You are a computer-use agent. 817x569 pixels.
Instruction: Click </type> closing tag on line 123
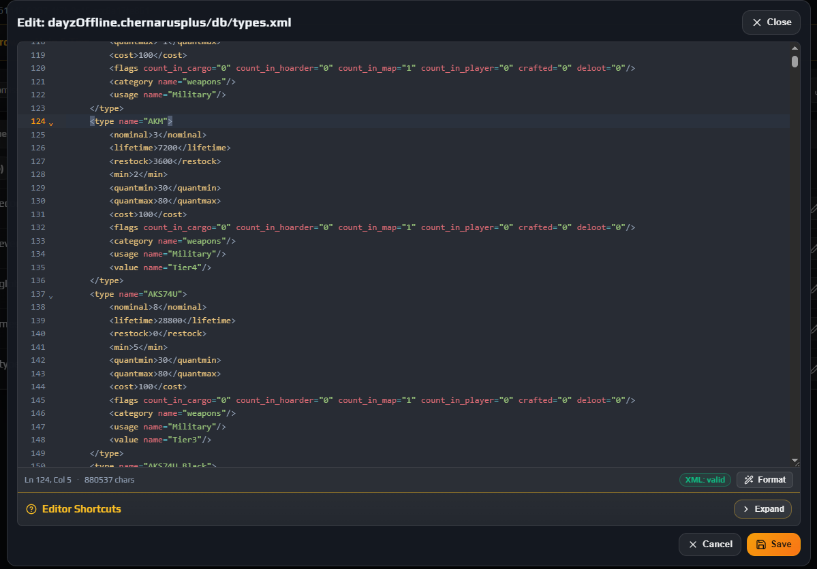pyautogui.click(x=107, y=108)
